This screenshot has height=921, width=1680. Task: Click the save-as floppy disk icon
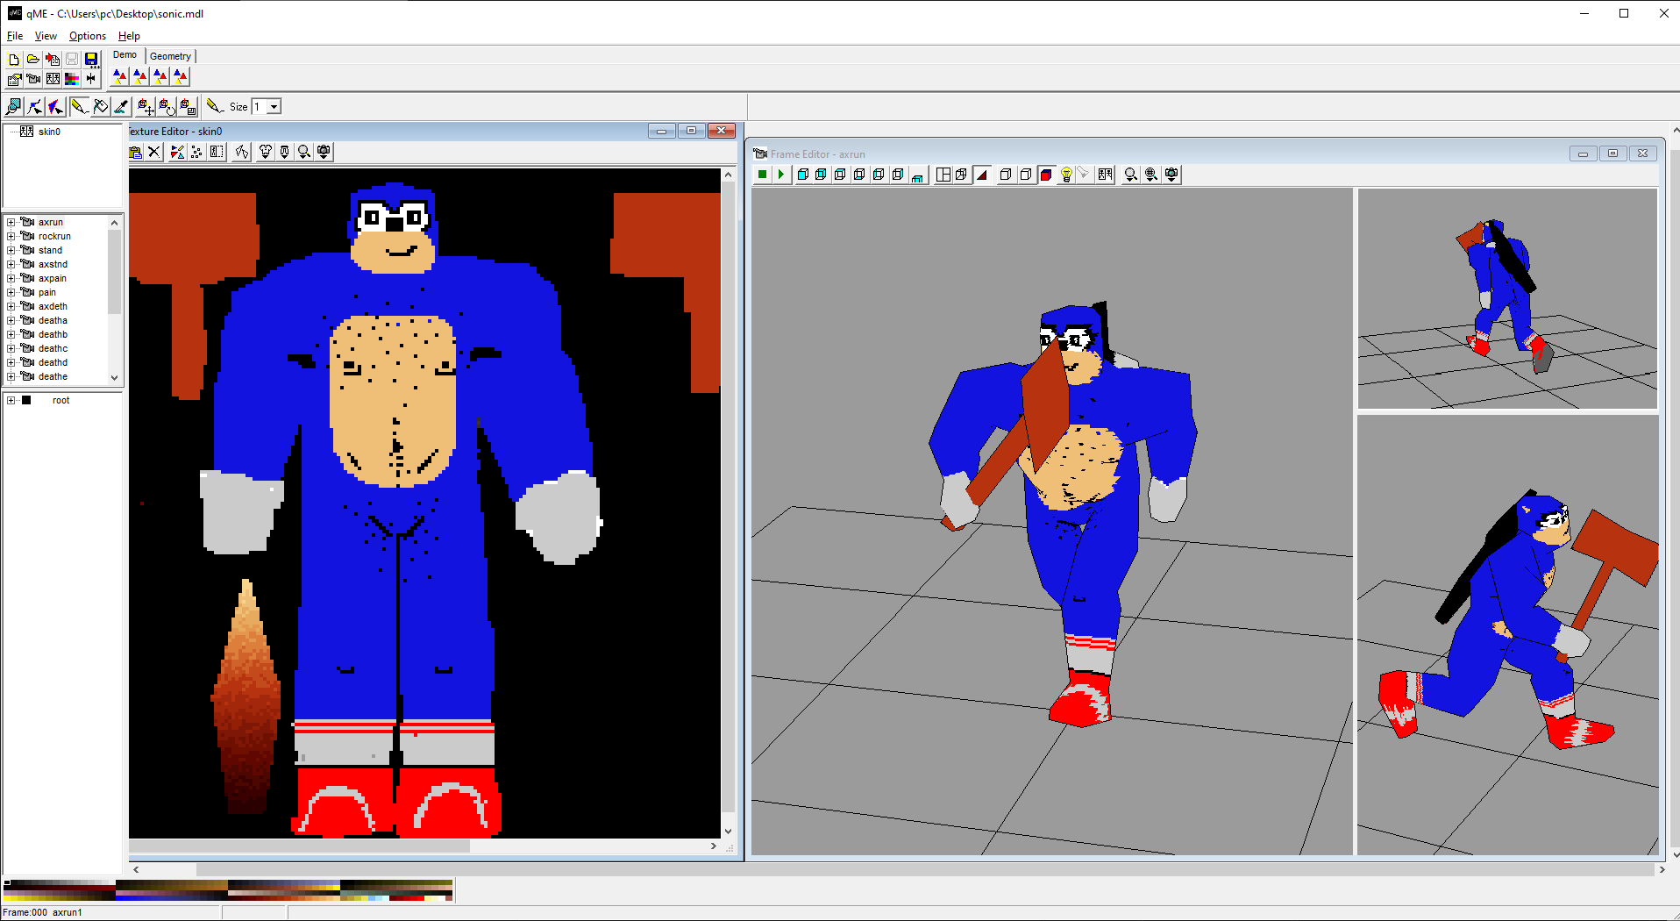click(91, 60)
